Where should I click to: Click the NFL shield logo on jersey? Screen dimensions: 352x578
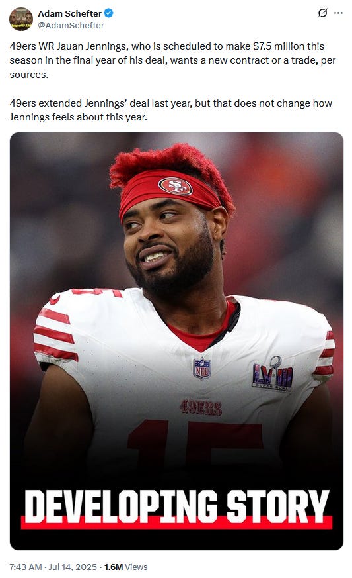(x=202, y=368)
